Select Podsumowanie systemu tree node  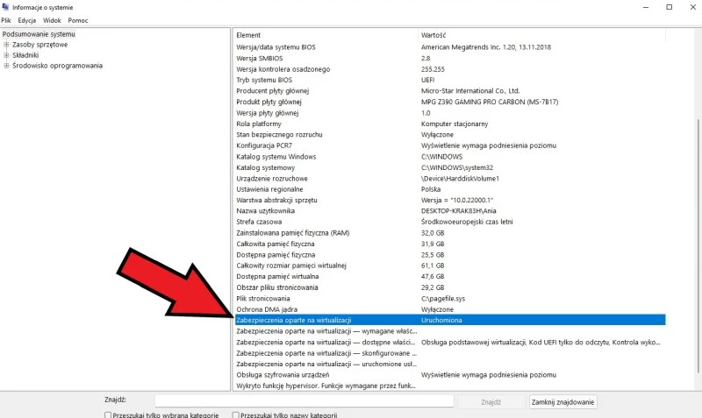click(x=39, y=34)
